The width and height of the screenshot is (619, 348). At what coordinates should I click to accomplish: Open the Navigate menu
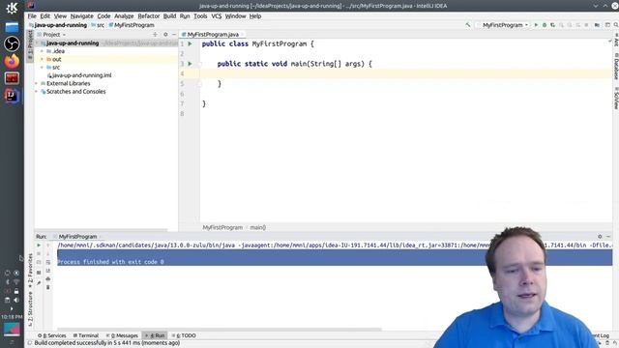81,16
